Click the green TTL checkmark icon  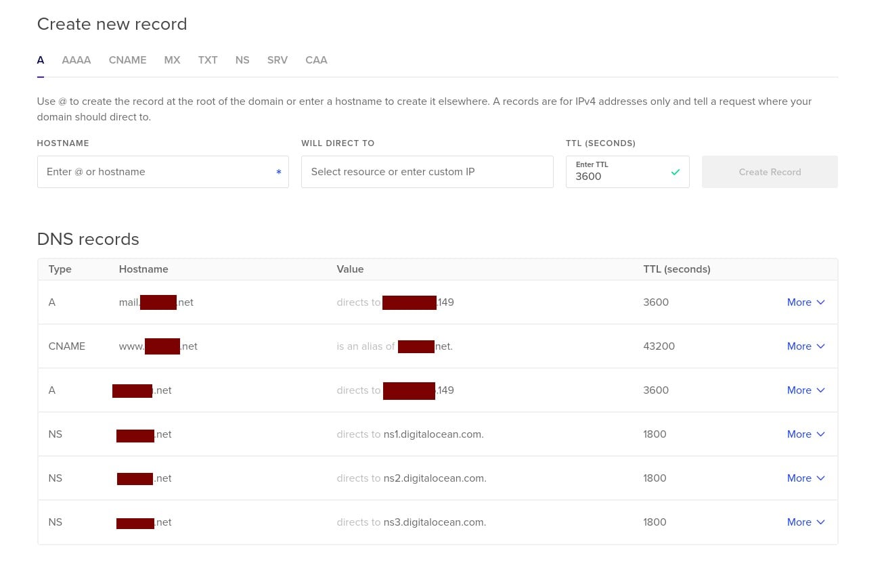tap(675, 172)
